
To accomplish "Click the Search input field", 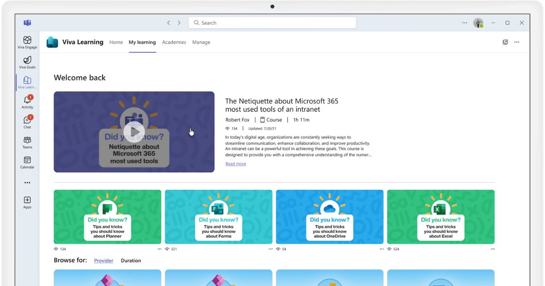I will click(272, 23).
